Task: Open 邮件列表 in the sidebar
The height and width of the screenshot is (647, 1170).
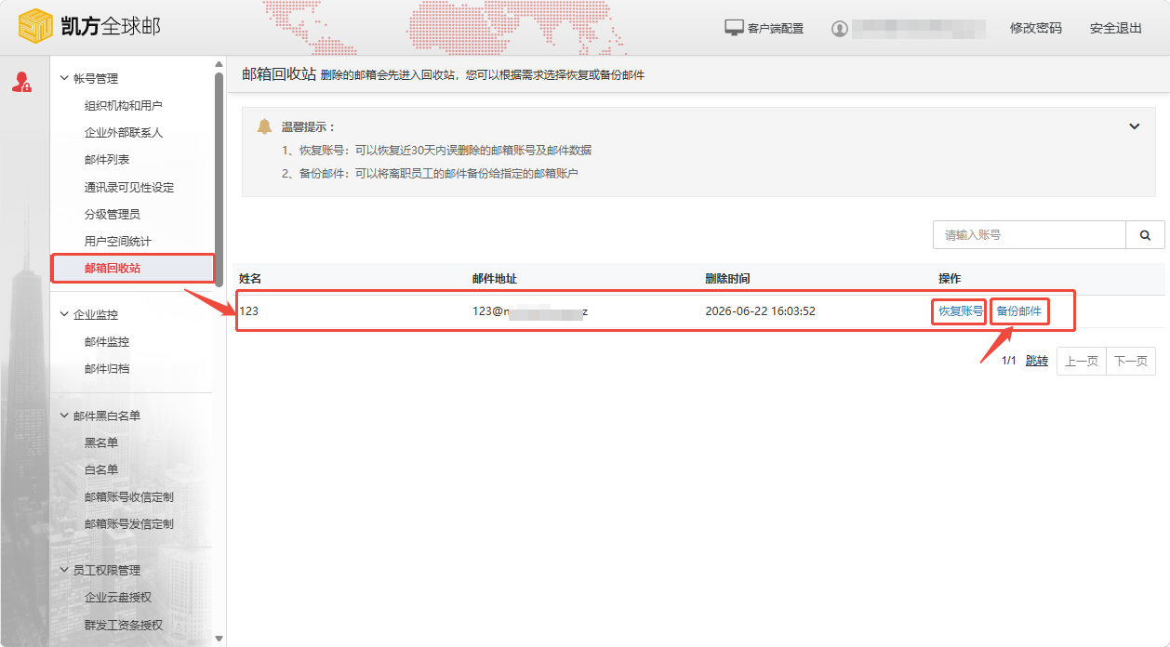Action: click(x=107, y=160)
